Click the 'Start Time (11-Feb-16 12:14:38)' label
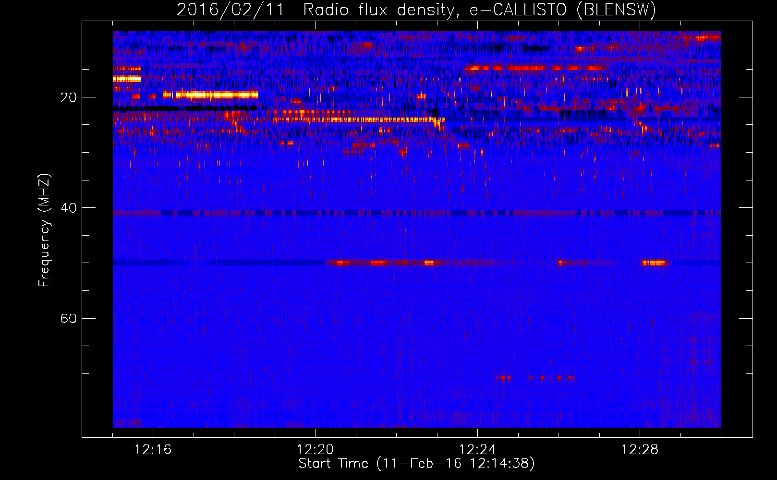 pyautogui.click(x=416, y=464)
